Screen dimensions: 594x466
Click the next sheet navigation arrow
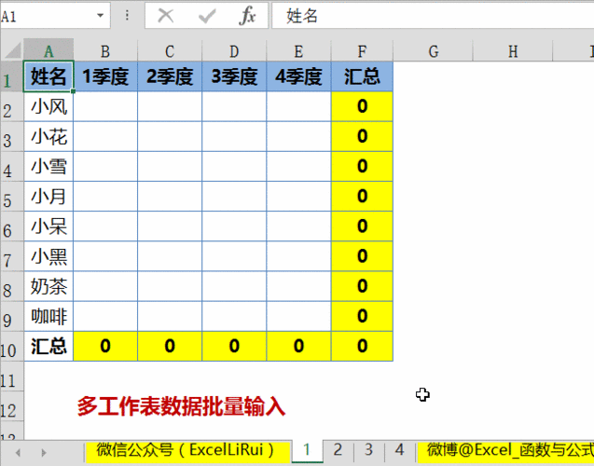[43, 452]
